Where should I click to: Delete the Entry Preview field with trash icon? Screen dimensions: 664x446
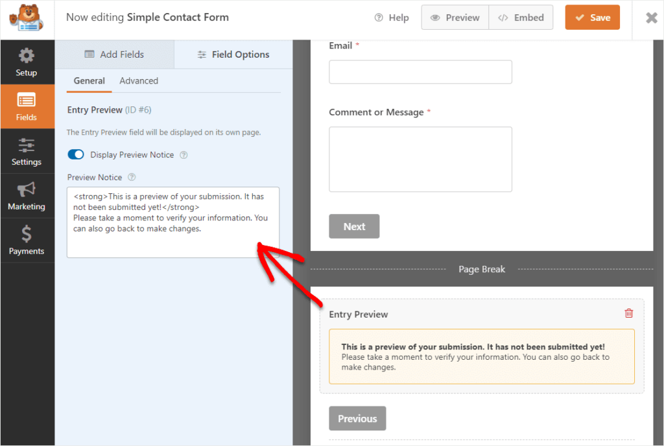628,312
